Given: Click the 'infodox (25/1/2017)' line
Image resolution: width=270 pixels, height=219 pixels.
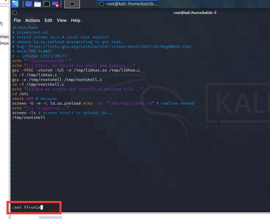Looking at the screenshot, I should (x=39, y=56).
